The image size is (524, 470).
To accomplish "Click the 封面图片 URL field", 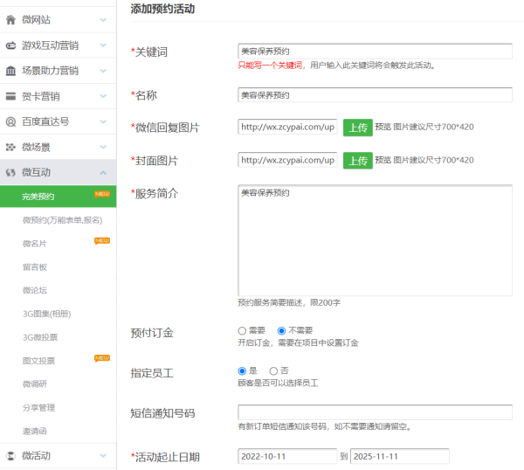I will (x=287, y=160).
